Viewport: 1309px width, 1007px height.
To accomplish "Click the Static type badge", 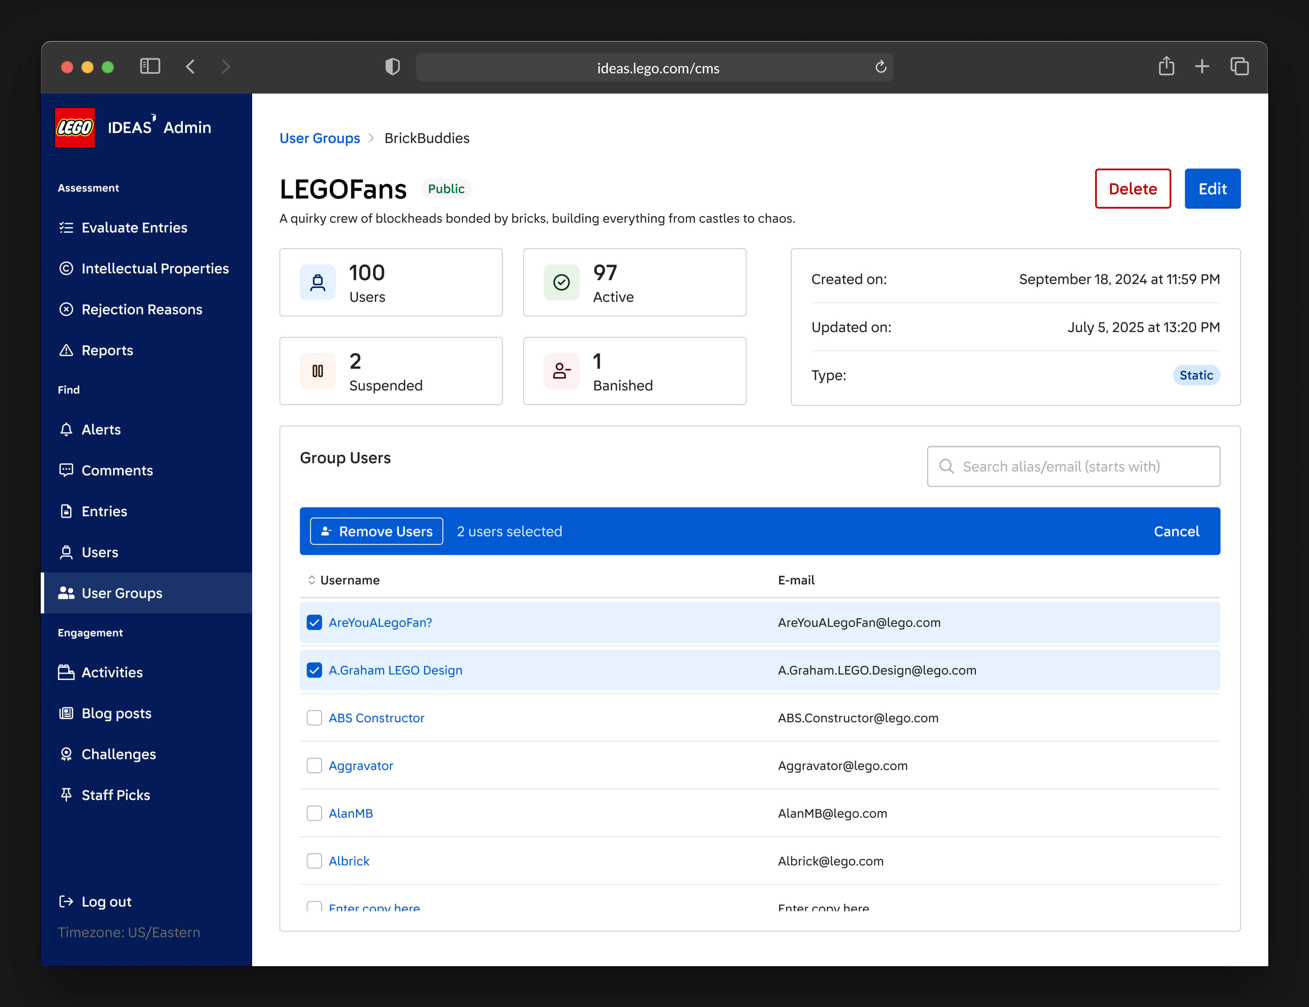I will click(x=1196, y=375).
